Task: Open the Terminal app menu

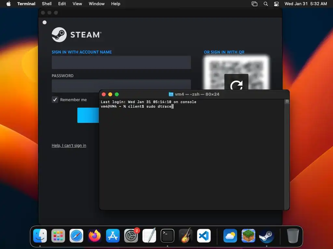Action: coord(26,4)
